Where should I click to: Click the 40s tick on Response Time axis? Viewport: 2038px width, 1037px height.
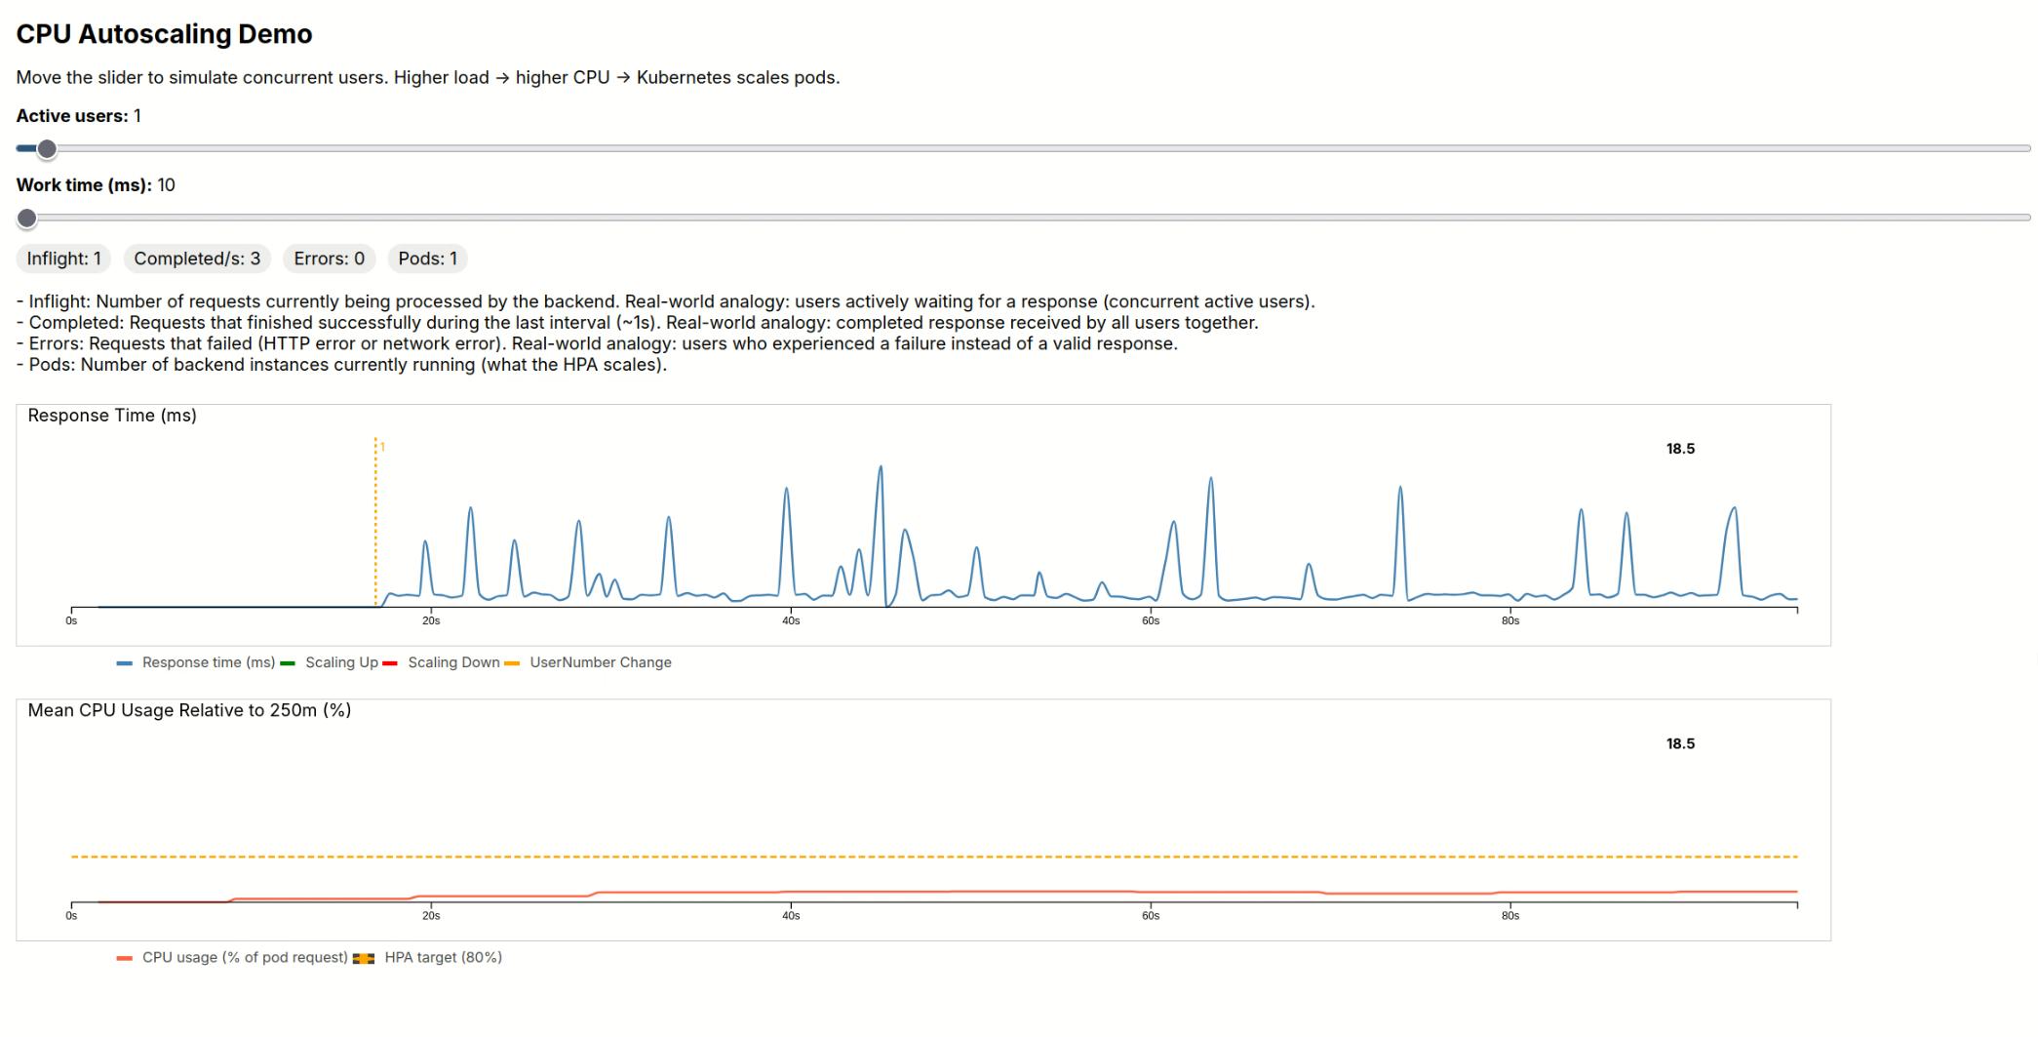pyautogui.click(x=791, y=620)
